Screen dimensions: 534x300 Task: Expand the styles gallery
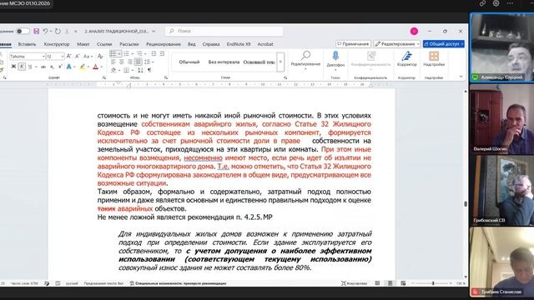(x=280, y=62)
